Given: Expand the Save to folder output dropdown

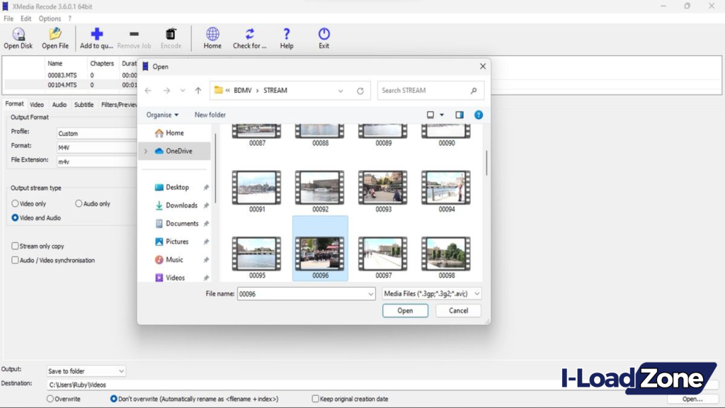Looking at the screenshot, I should pos(120,370).
